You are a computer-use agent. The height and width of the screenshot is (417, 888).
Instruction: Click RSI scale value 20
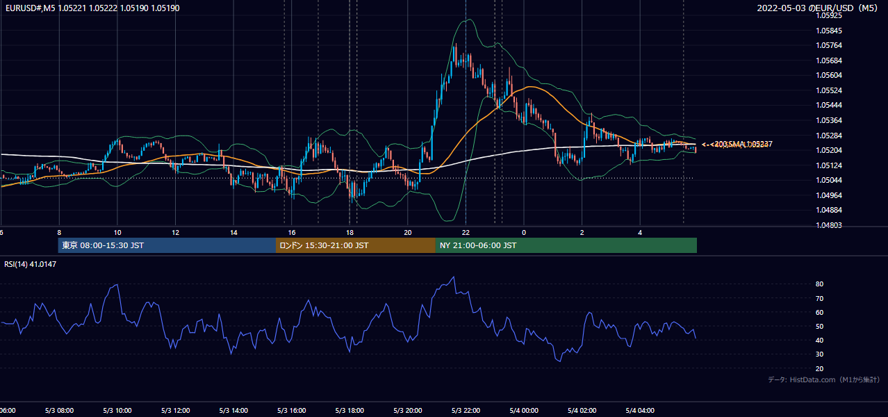pyautogui.click(x=820, y=368)
